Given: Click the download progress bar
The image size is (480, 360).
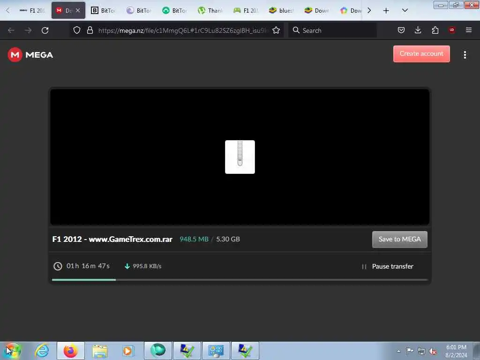Looking at the screenshot, I should point(240,280).
